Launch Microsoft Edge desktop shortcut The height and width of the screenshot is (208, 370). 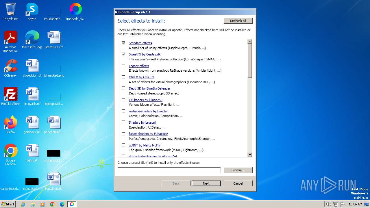click(x=32, y=40)
